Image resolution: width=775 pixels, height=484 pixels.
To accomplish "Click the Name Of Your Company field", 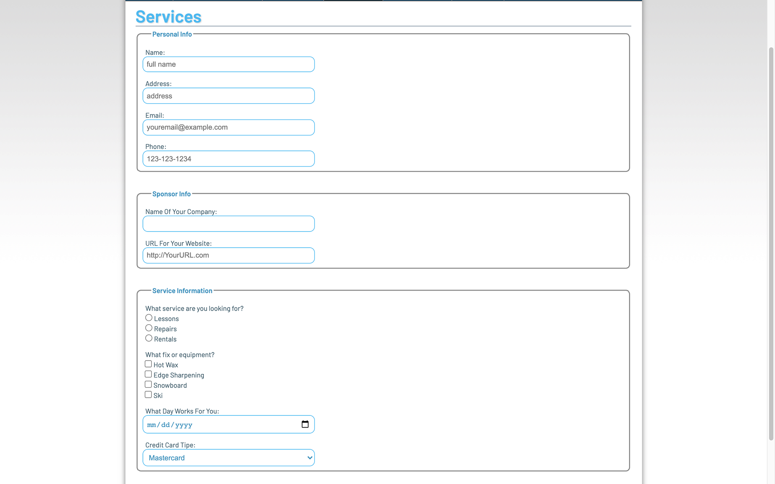I will (228, 224).
